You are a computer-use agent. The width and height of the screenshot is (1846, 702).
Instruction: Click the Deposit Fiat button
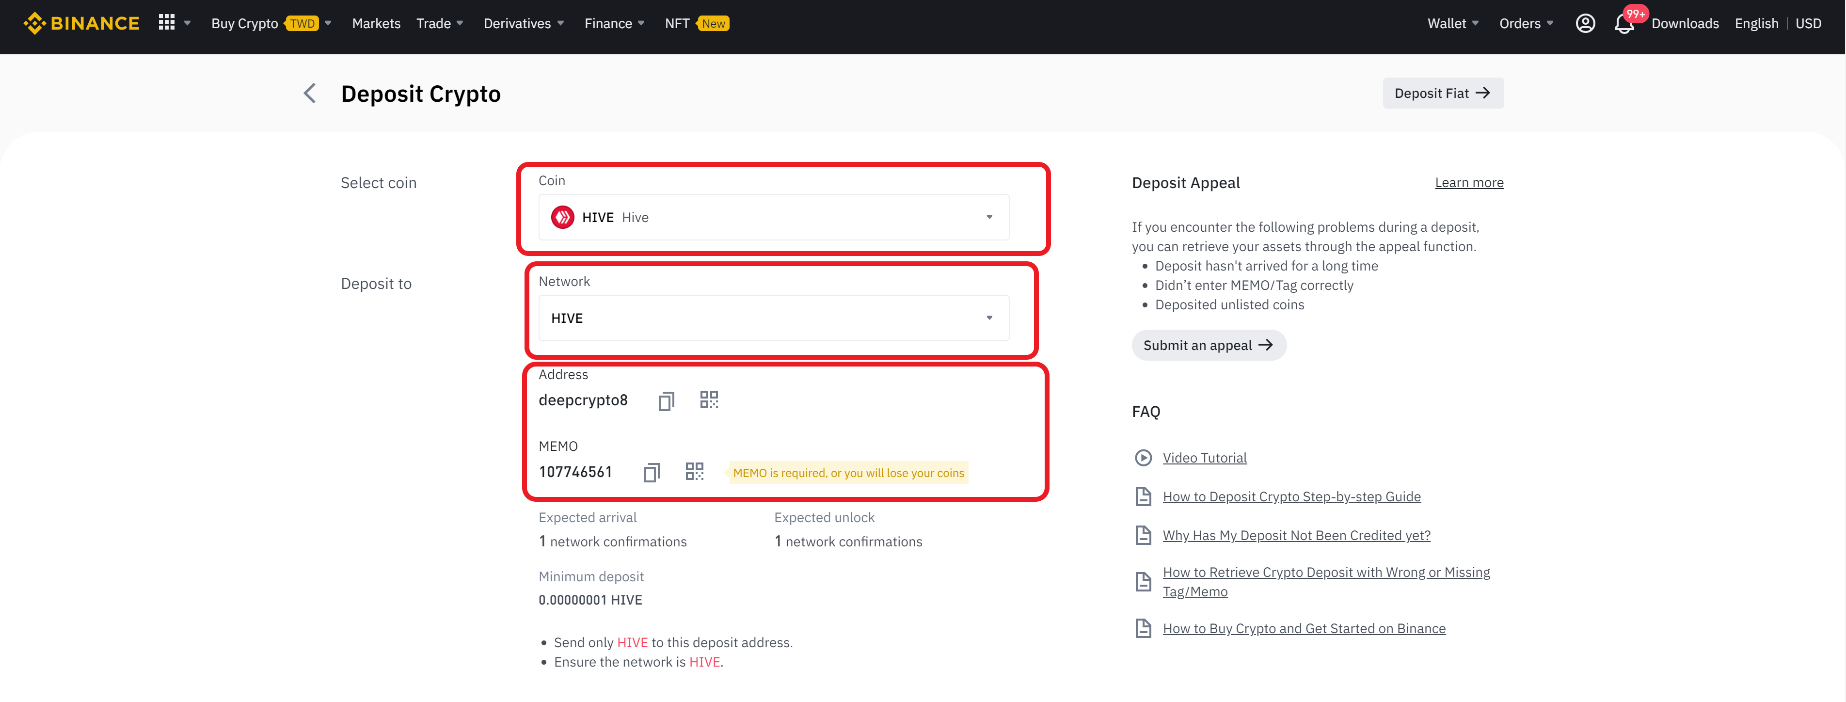coord(1443,93)
